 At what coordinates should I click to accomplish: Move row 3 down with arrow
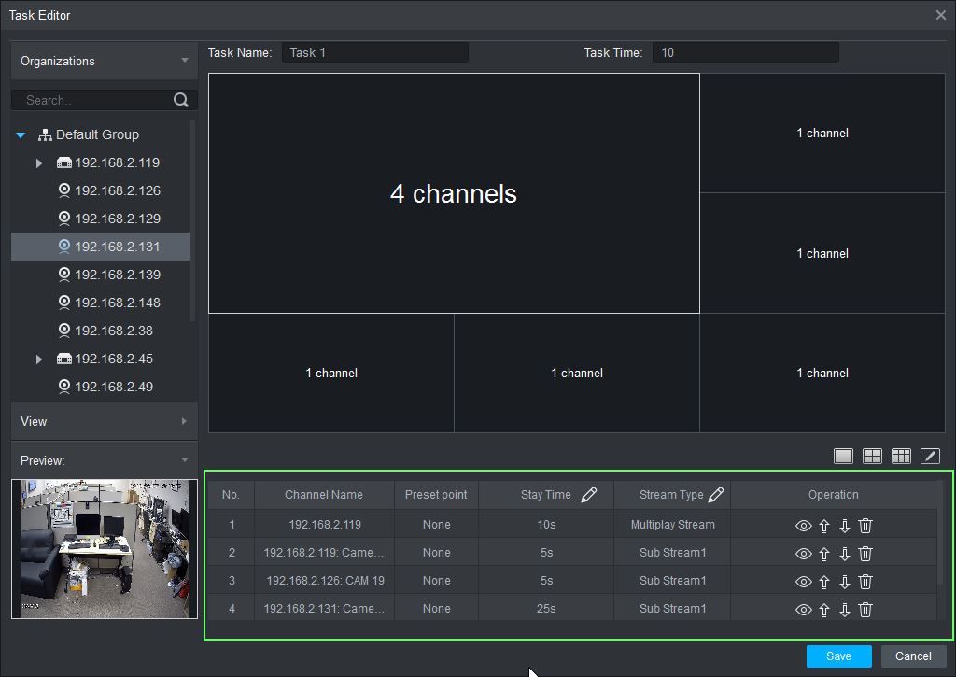tap(845, 582)
